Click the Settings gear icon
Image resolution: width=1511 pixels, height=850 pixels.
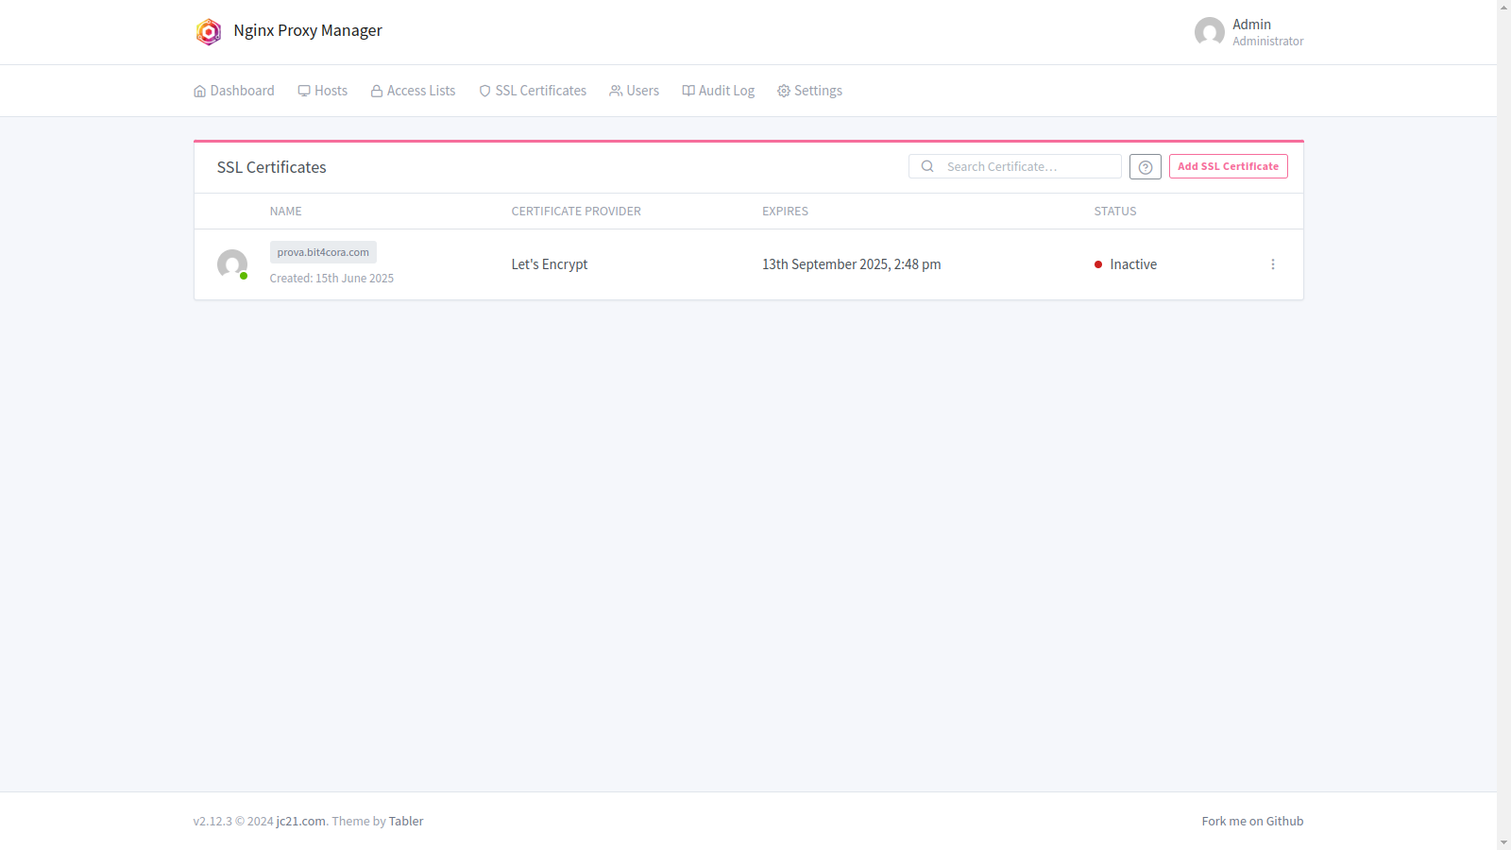pyautogui.click(x=784, y=91)
